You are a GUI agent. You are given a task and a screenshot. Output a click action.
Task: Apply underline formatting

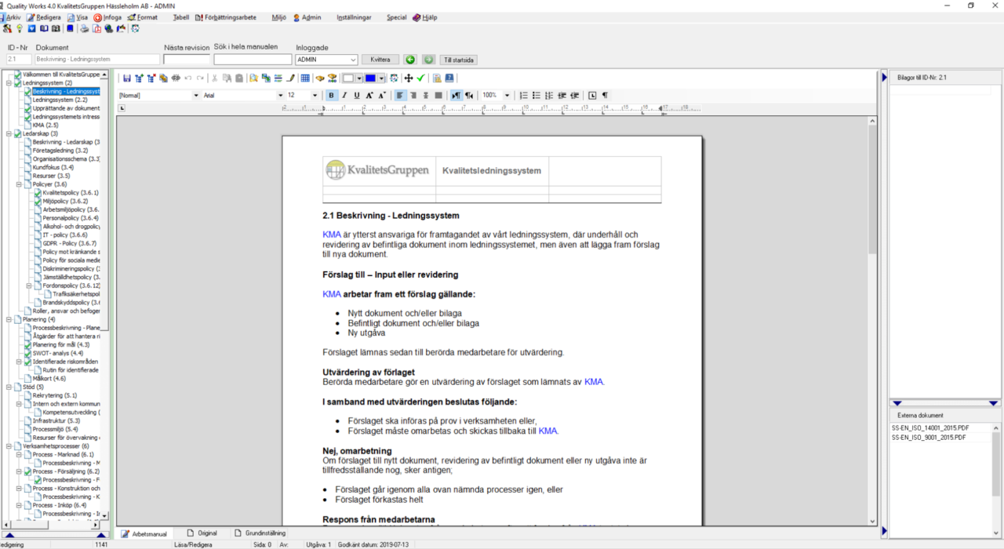pos(357,95)
